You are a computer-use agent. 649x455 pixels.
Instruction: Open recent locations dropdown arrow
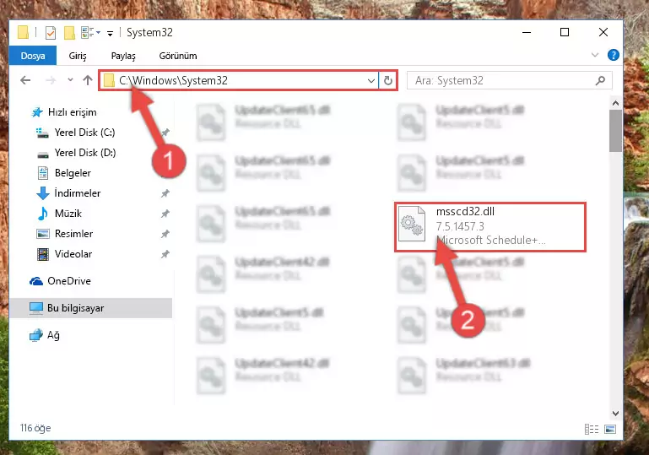70,80
